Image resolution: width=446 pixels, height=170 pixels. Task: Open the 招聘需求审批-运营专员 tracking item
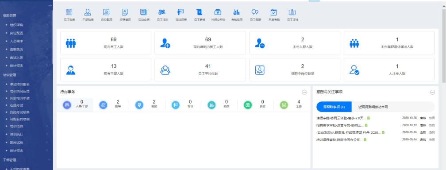point(340,125)
